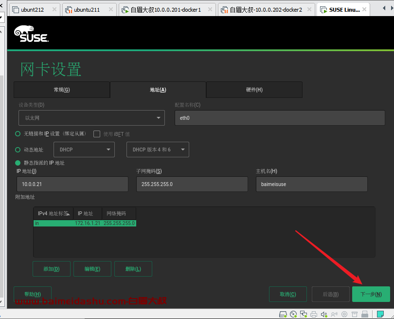Switch to the 10.0.0.201-docker1 VM tab
The width and height of the screenshot is (394, 319).
pyautogui.click(x=167, y=10)
